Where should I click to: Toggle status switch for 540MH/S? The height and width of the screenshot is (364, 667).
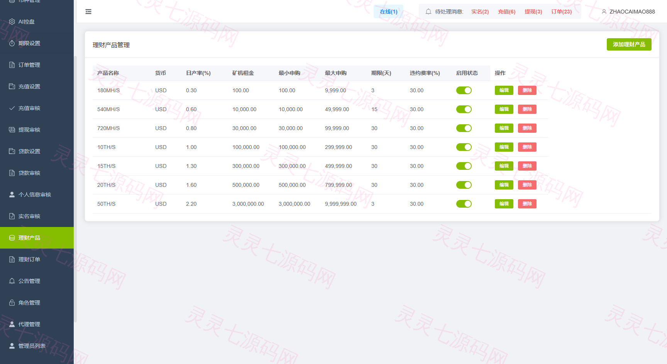464,109
